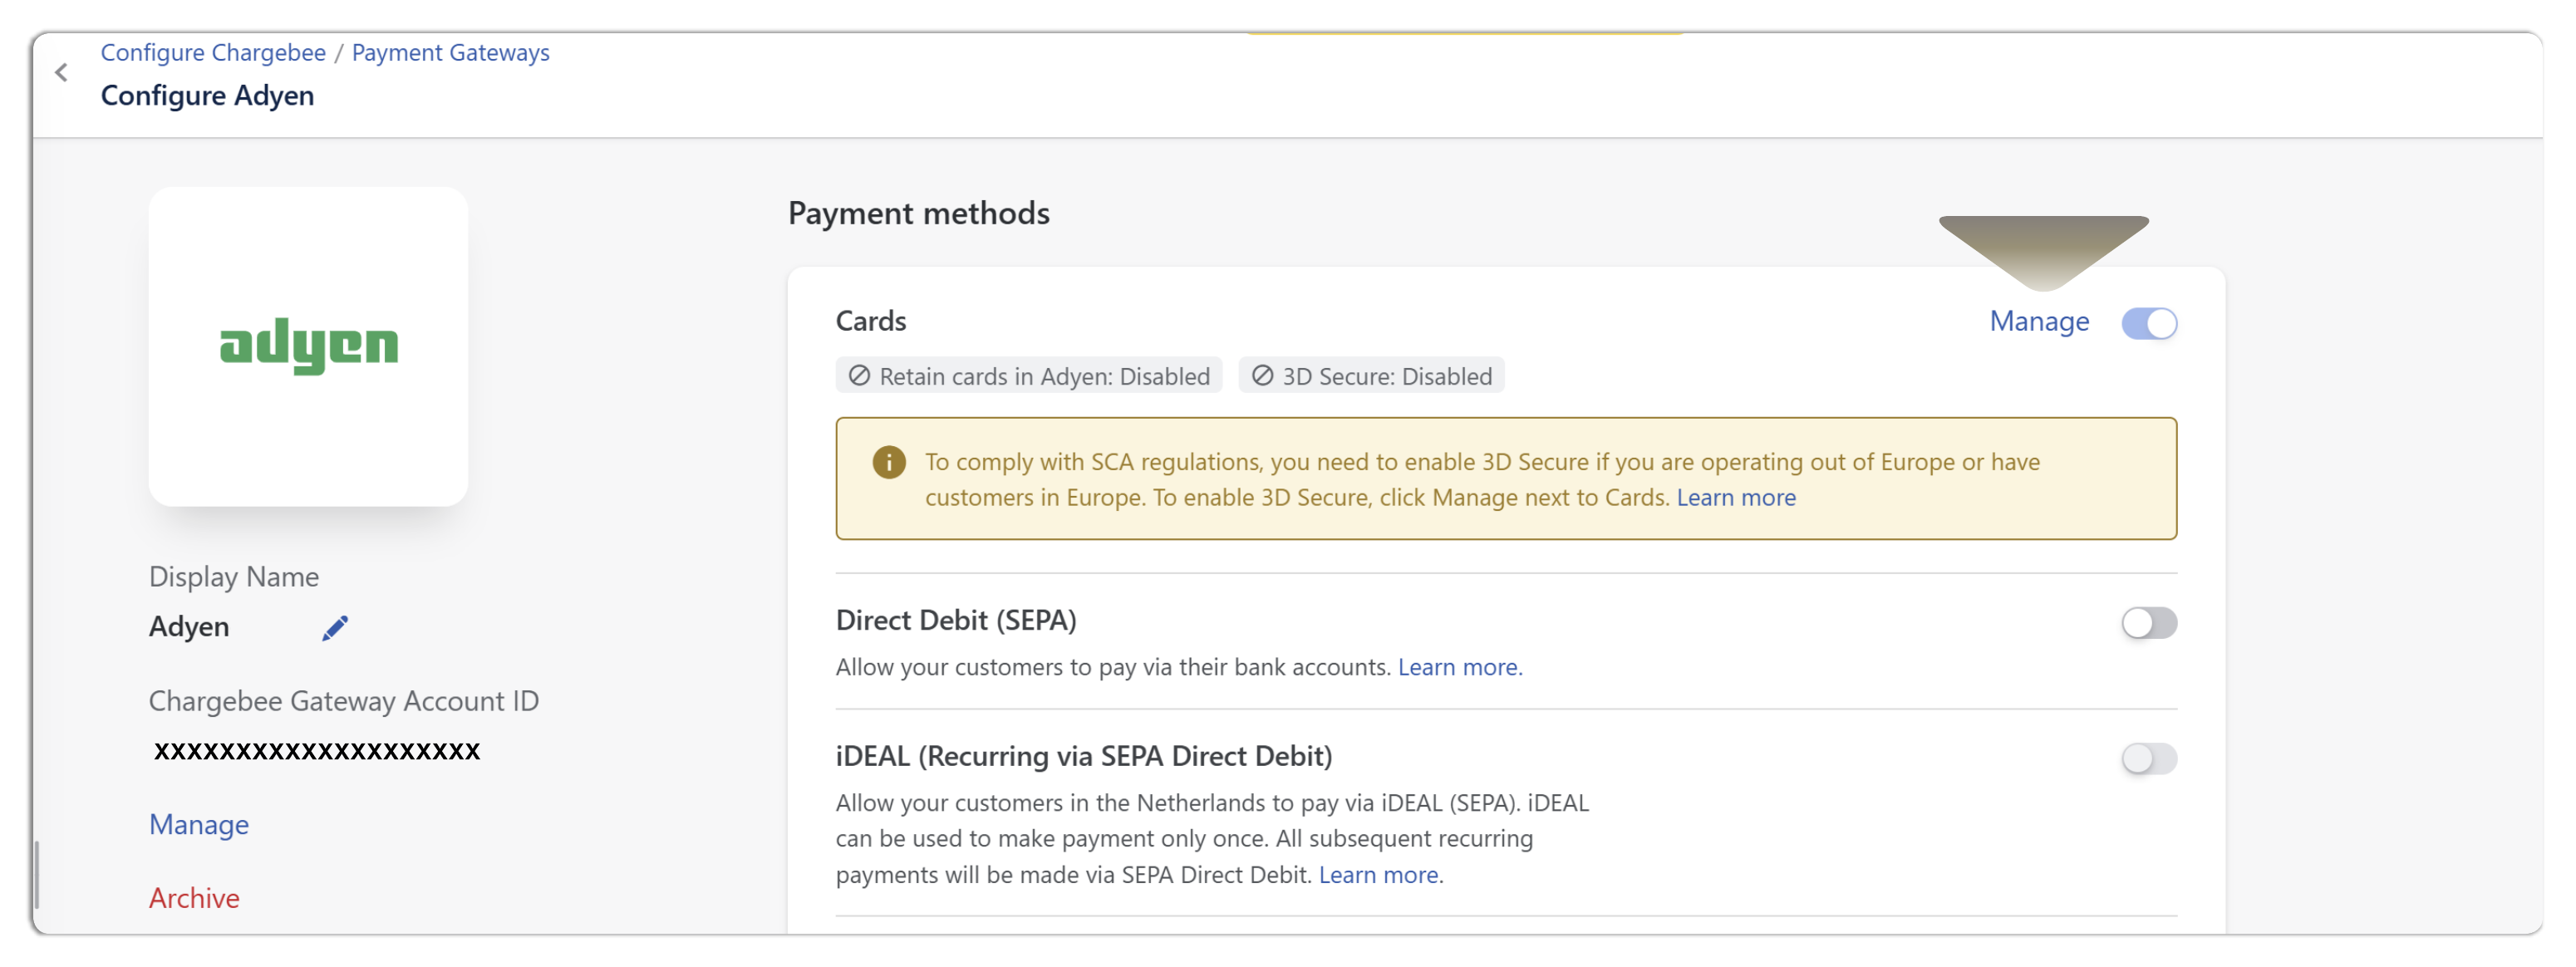Image resolution: width=2576 pixels, height=967 pixels.
Task: Enable iDEAL recurring payments toggle
Action: (x=2148, y=758)
